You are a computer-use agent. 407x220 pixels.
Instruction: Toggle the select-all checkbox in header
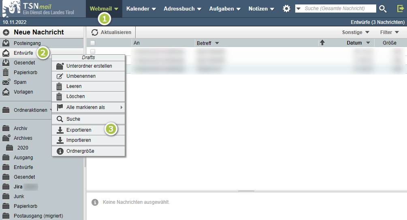point(93,43)
